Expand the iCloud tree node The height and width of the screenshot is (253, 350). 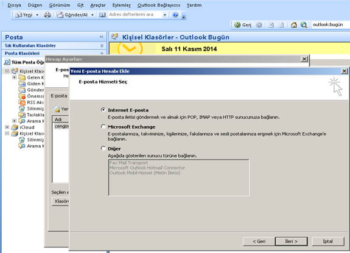pos(7,127)
